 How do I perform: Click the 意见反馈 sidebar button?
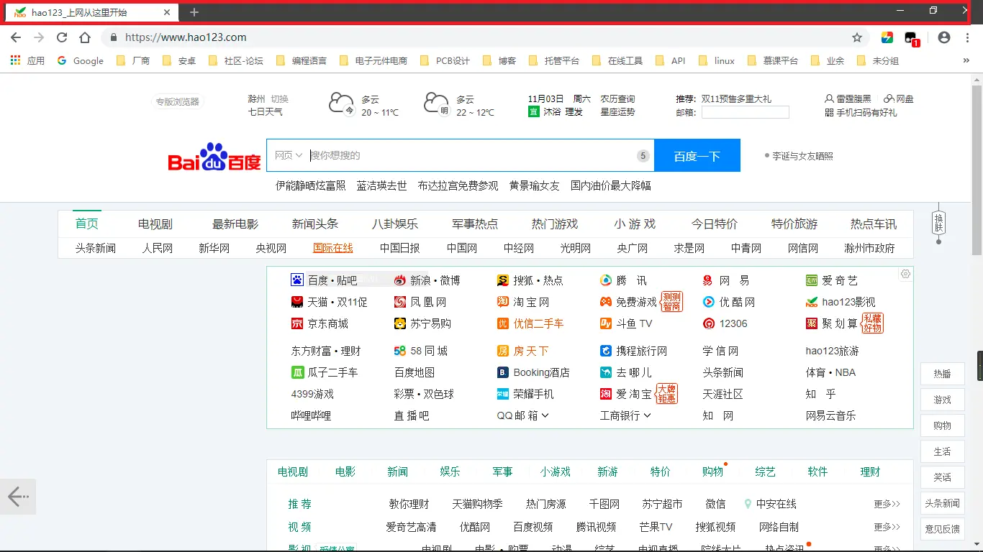pos(942,529)
